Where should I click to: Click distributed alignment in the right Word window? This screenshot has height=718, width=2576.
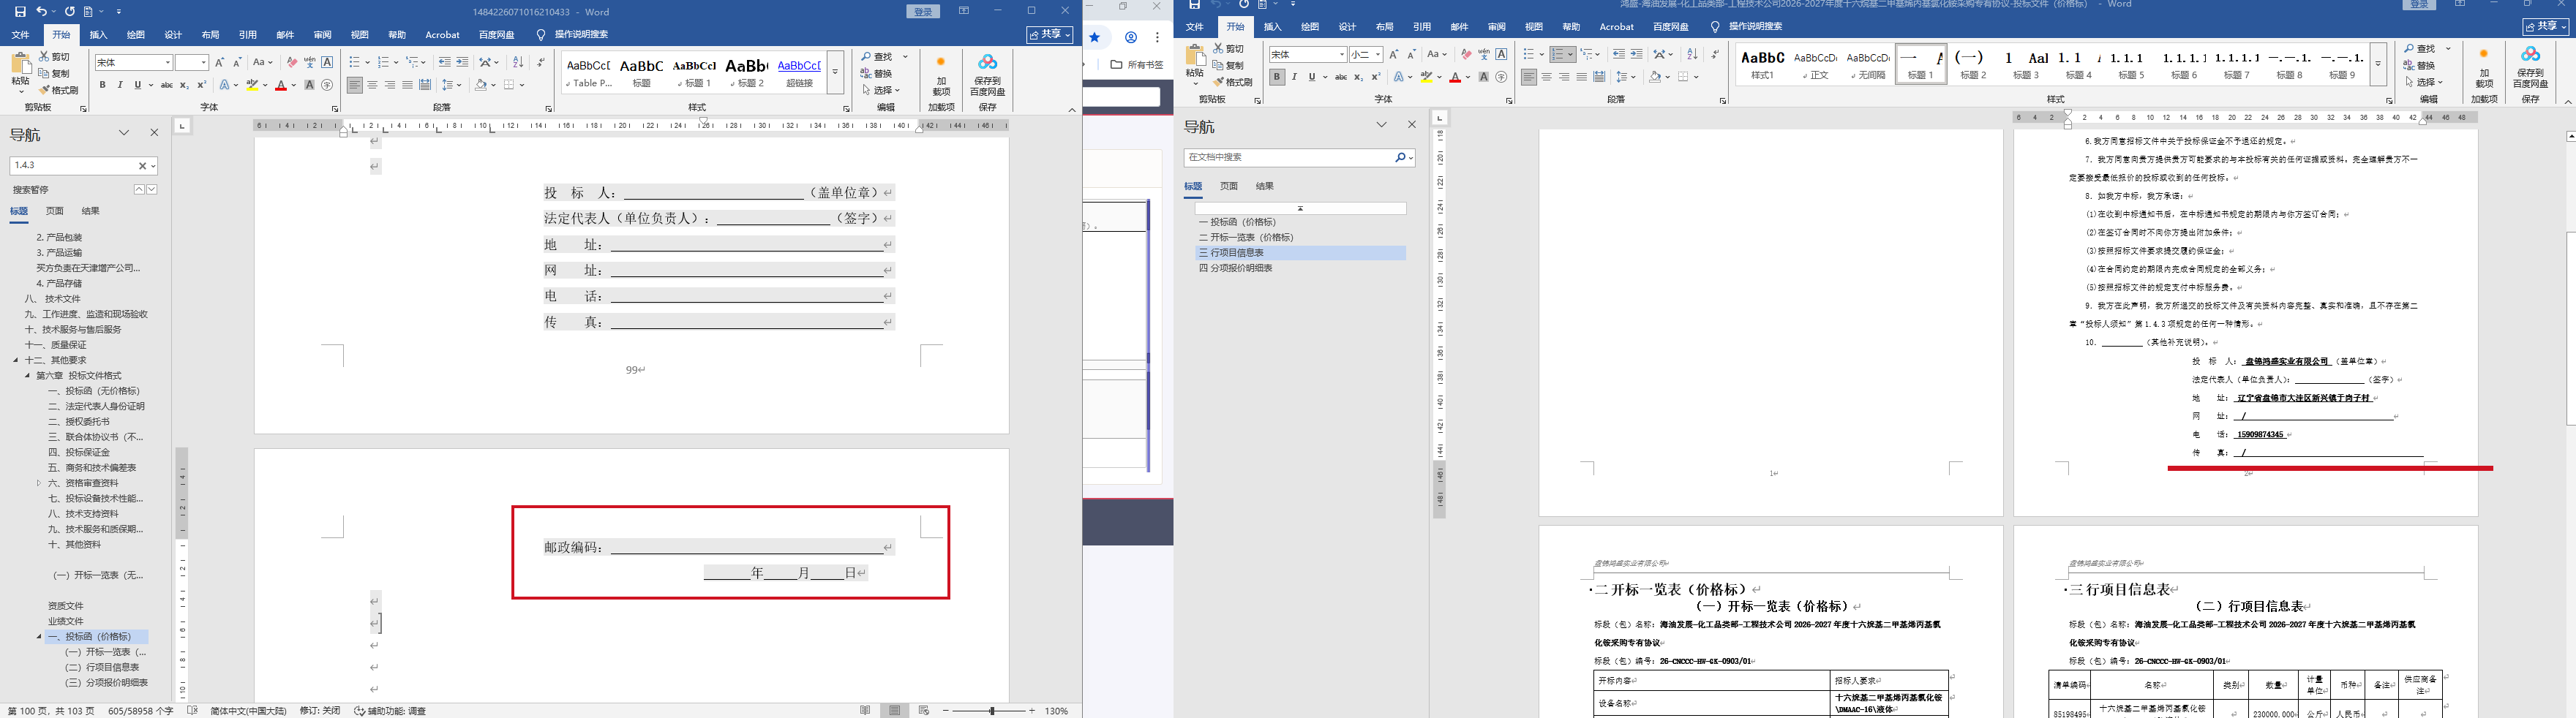point(1599,77)
